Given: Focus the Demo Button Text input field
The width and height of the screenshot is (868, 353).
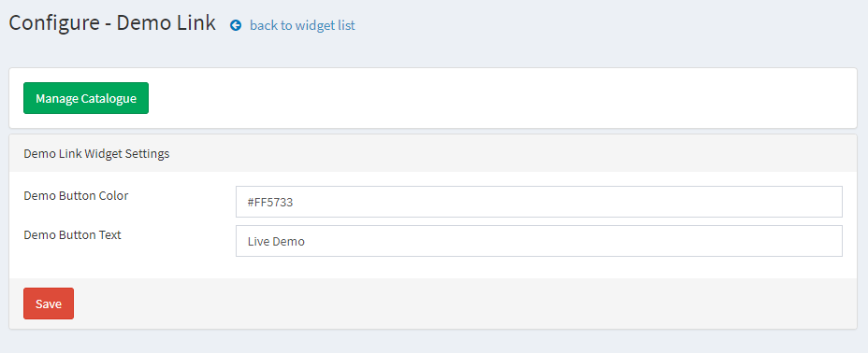Looking at the screenshot, I should 539,241.
